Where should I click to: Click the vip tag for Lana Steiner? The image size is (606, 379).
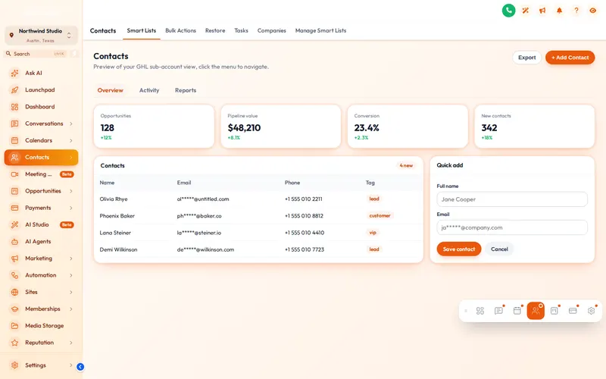point(373,233)
